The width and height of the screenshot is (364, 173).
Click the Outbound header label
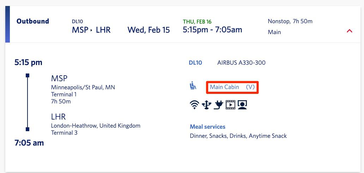tap(33, 21)
